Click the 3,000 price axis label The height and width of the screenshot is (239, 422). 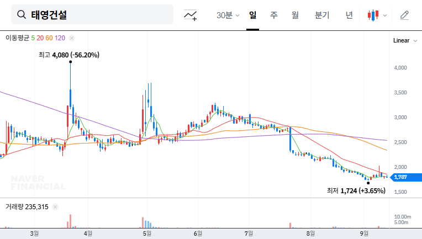pos(400,118)
